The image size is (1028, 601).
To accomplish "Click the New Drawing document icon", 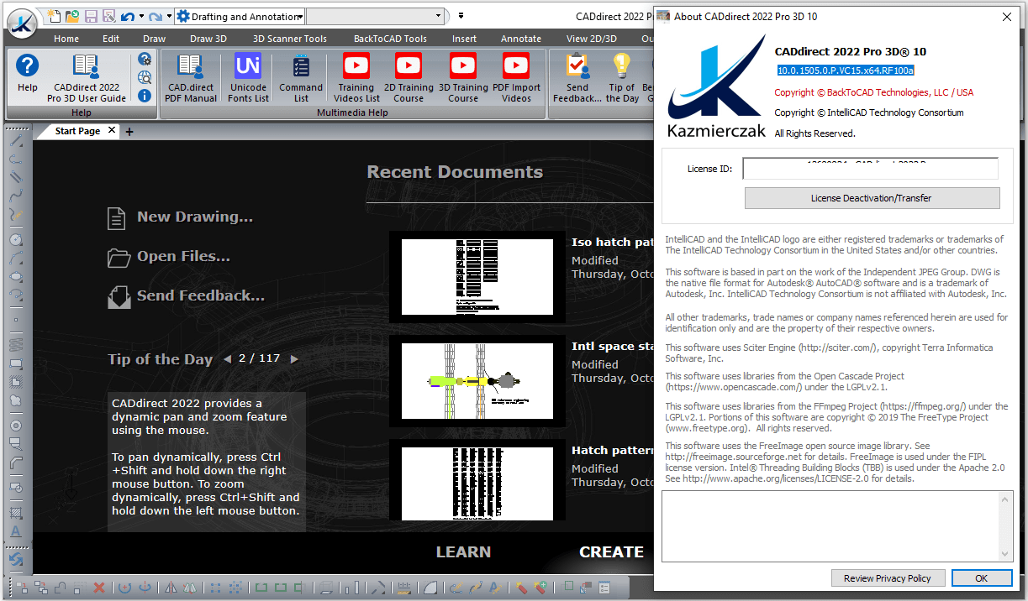I will (117, 217).
